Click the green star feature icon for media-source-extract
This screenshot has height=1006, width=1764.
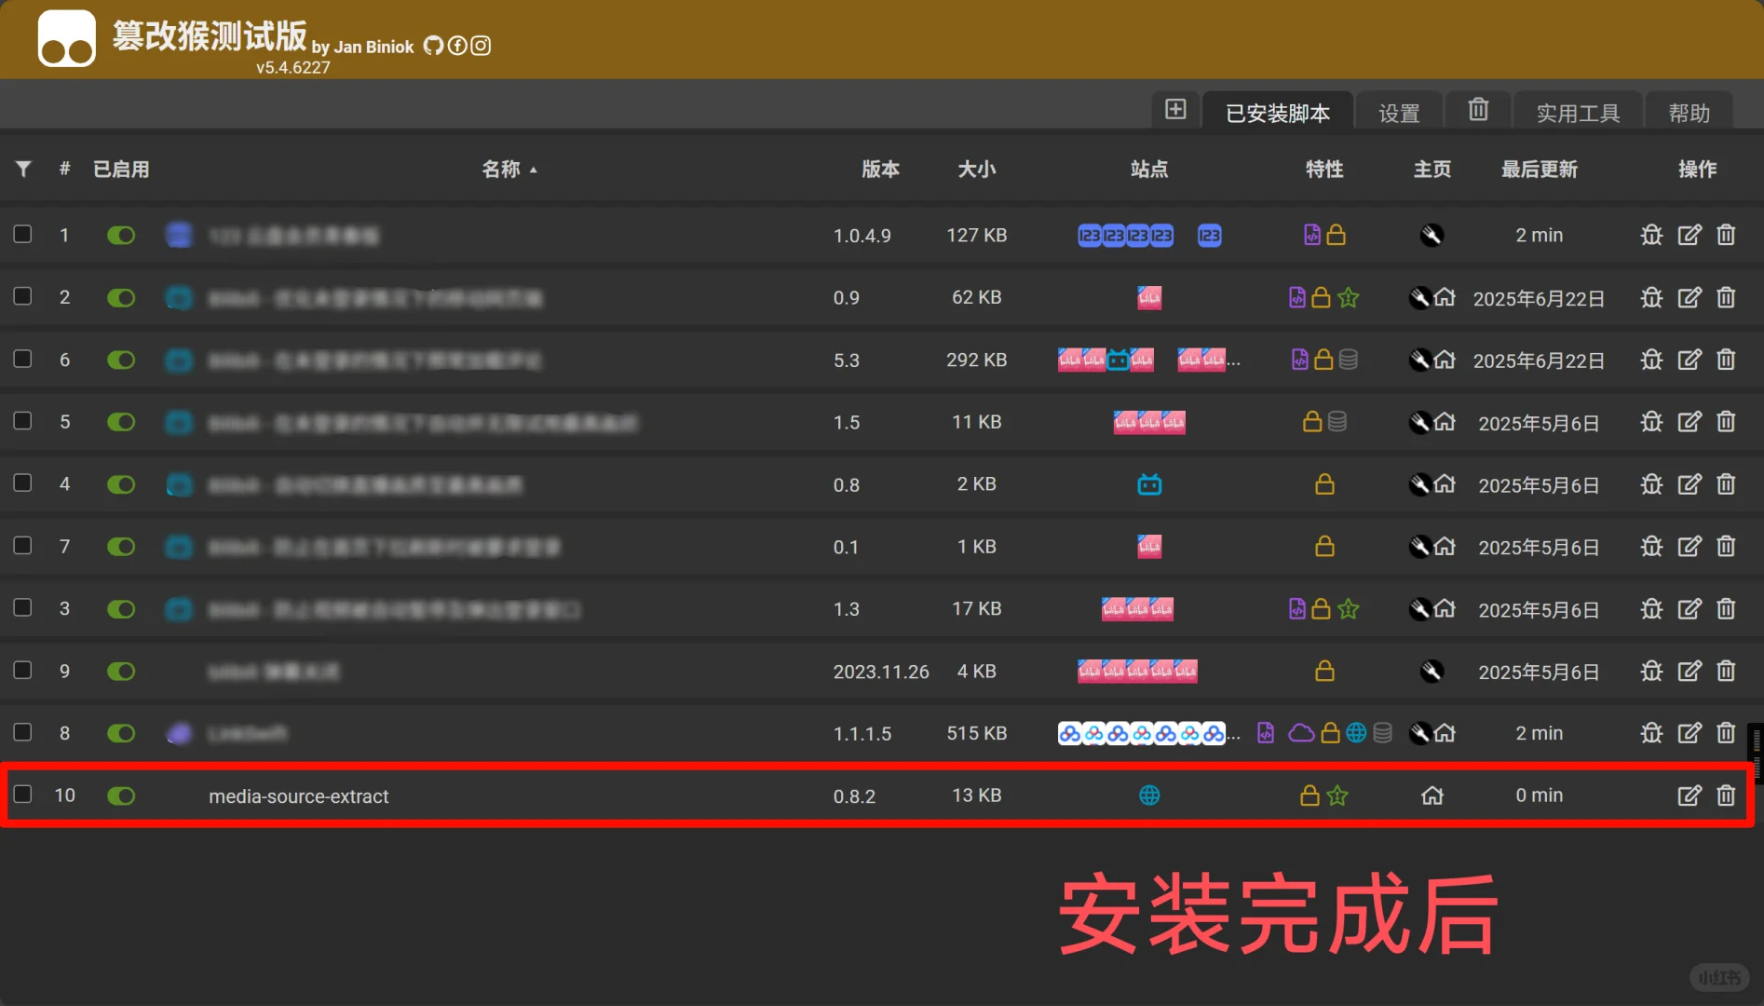[1337, 796]
